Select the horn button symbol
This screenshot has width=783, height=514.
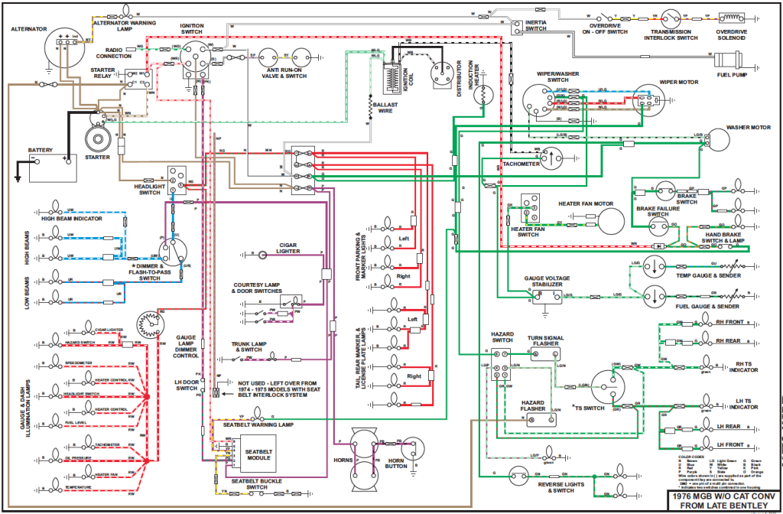(x=412, y=449)
